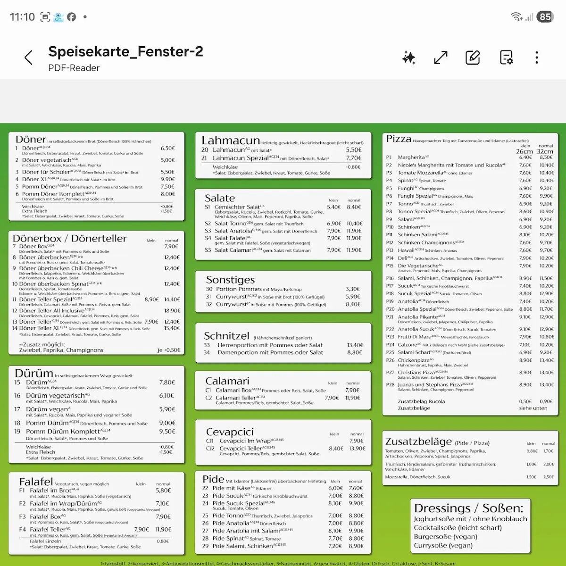Image resolution: width=566 pixels, height=566 pixels.
Task: Tap Zusatzbelag Rucola row
Action: pyautogui.click(x=475, y=401)
